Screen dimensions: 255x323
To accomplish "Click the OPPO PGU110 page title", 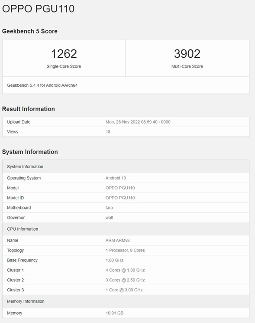I will point(38,9).
